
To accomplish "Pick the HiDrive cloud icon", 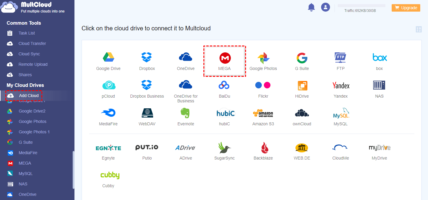I will point(302,86).
